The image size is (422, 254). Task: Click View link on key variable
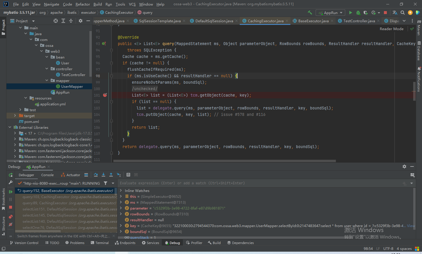(x=411, y=226)
